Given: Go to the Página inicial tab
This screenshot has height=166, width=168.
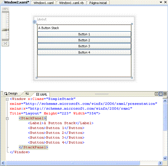Looking at the screenshot, I should tap(98, 3).
